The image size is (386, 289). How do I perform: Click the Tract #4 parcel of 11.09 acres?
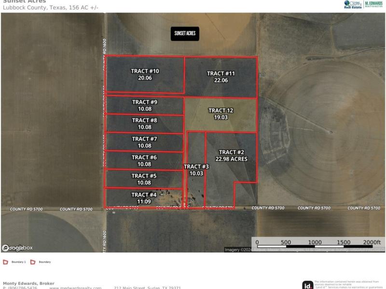pyautogui.click(x=144, y=198)
